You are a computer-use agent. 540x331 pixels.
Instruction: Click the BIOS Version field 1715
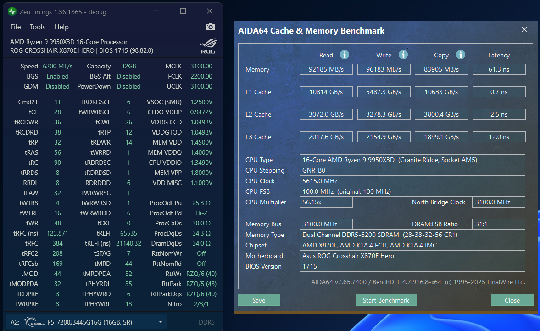click(412, 266)
